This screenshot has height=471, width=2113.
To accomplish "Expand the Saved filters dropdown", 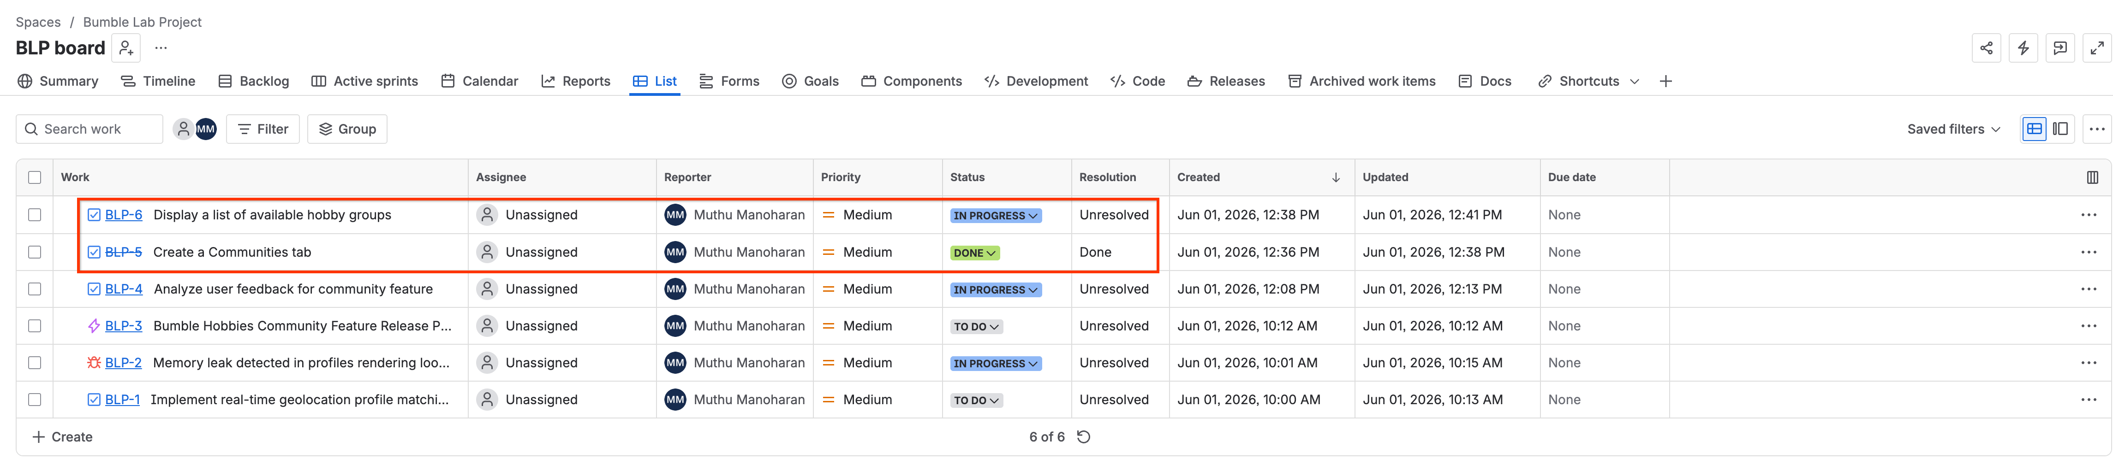I will [x=1953, y=130].
